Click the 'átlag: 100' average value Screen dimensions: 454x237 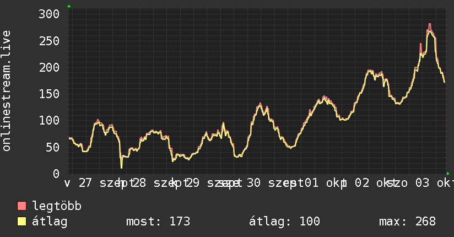284,222
